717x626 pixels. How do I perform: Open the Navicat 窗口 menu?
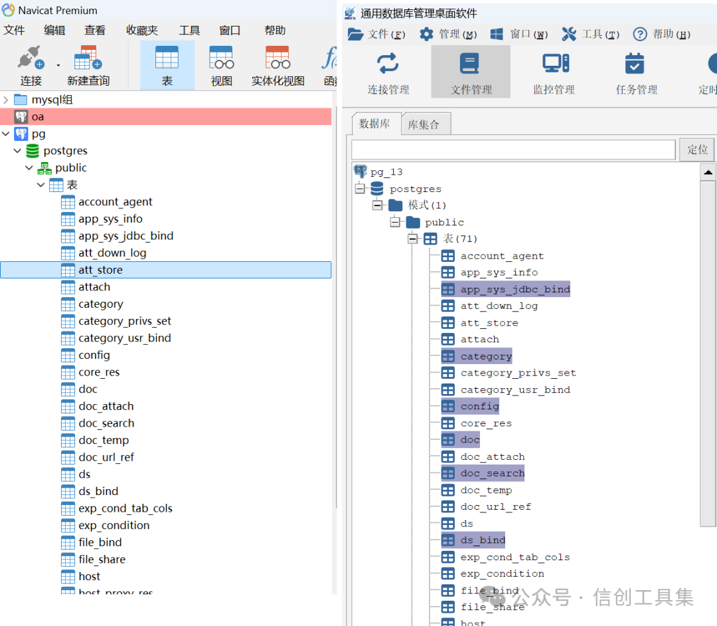pos(230,30)
